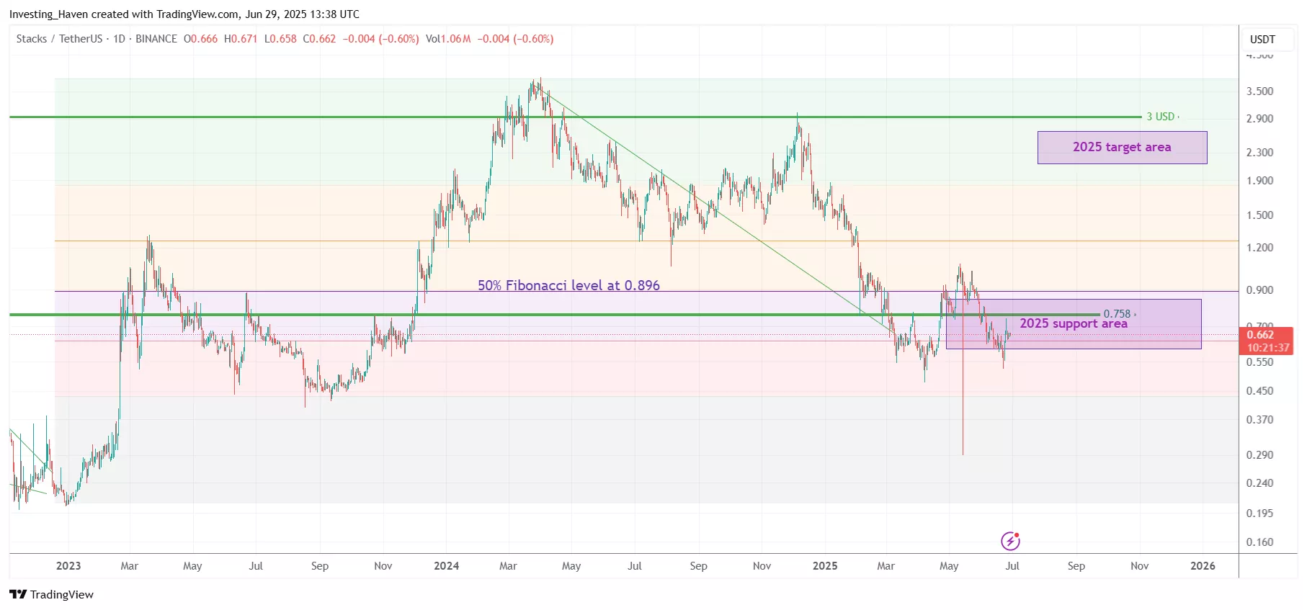Click the TradingView logo at bottom left
The width and height of the screenshot is (1307, 610).
[x=51, y=594]
